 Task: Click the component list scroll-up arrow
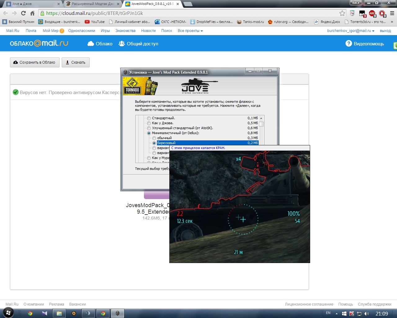coord(261,118)
